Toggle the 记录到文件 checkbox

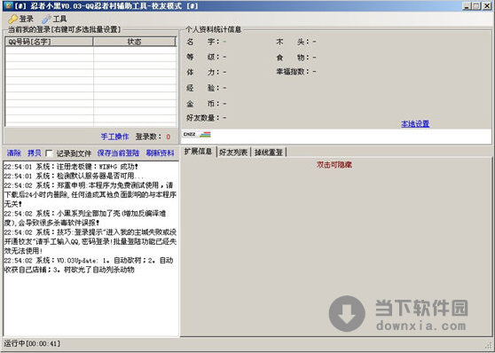(49, 153)
